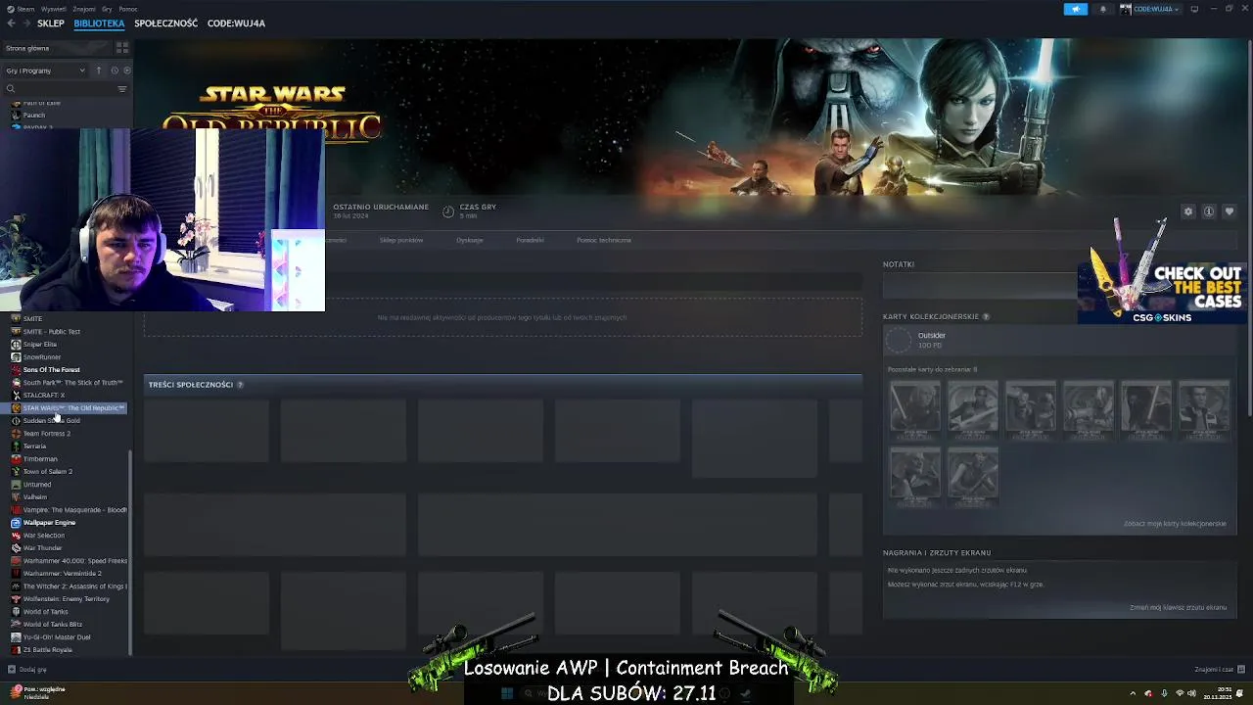The width and height of the screenshot is (1253, 705).
Task: Click the volume icon in system tray
Action: [1191, 693]
